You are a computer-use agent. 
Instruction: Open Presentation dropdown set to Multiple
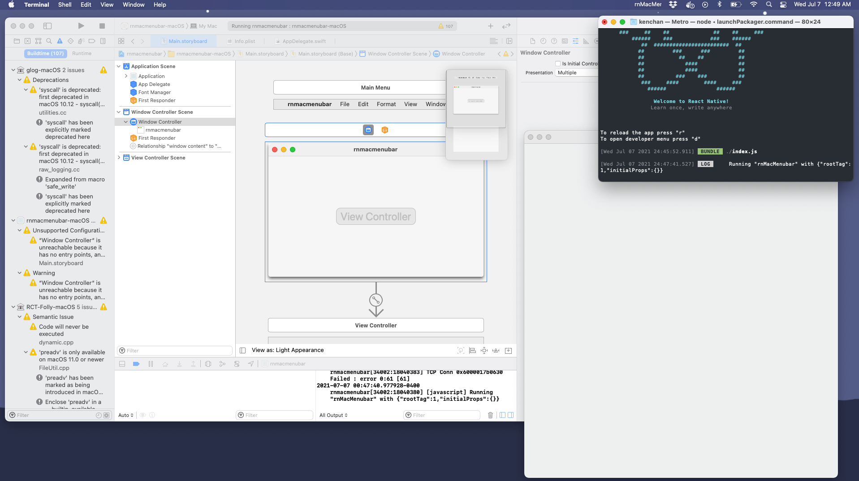577,73
